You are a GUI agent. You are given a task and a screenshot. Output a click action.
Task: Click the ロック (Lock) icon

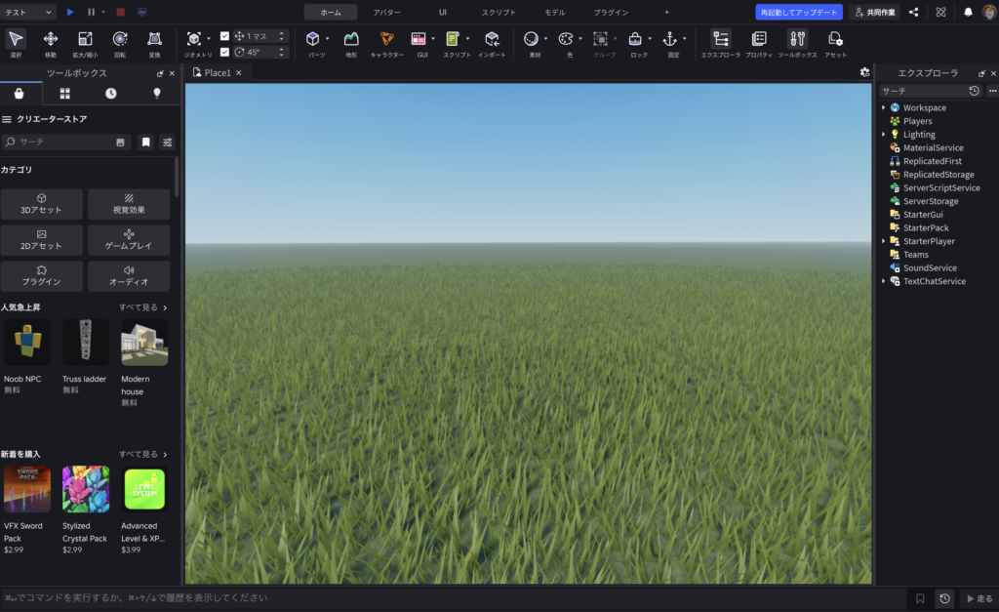635,39
